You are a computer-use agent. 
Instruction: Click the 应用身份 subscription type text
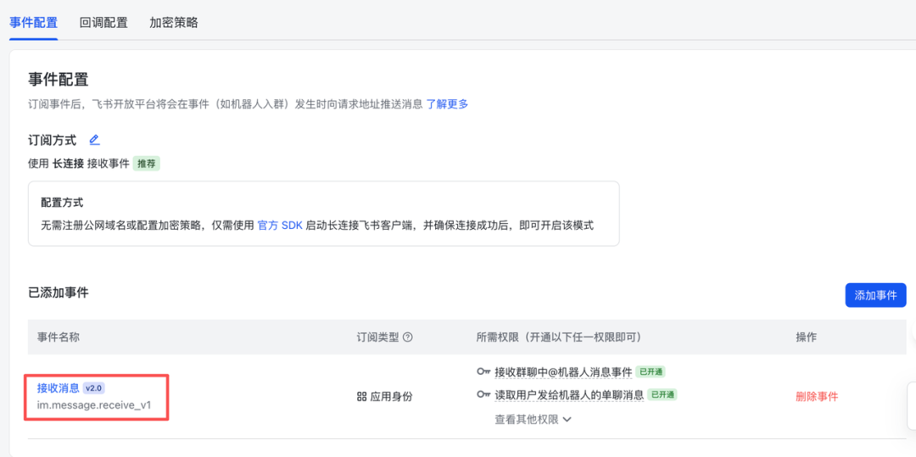click(391, 397)
